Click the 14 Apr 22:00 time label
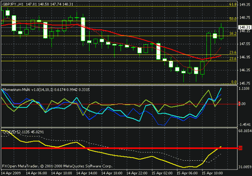 click(137, 173)
